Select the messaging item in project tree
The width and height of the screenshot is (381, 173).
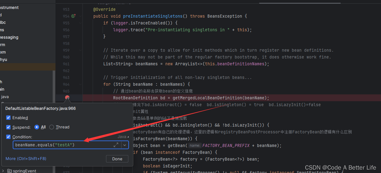tap(9, 37)
